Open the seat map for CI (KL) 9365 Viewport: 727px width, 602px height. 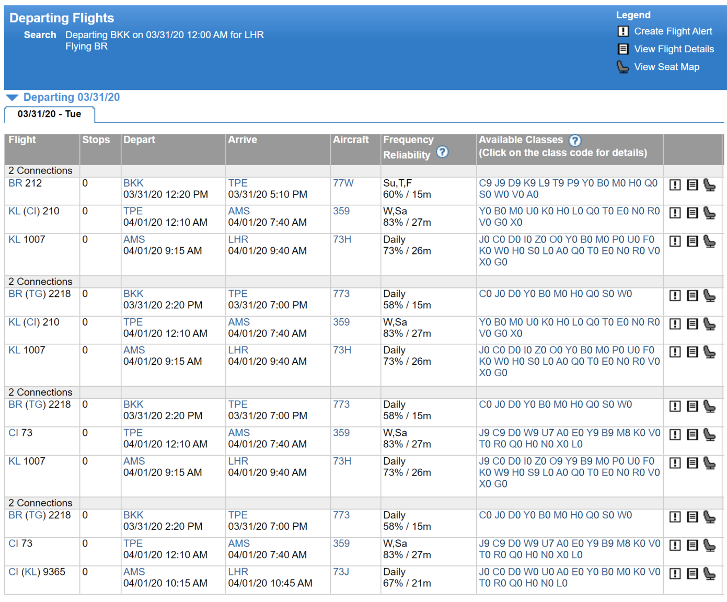[x=709, y=574]
